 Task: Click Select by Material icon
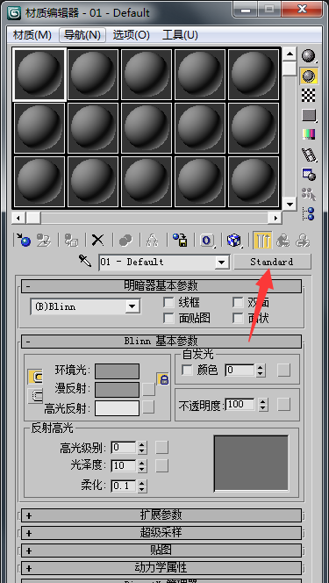point(308,193)
